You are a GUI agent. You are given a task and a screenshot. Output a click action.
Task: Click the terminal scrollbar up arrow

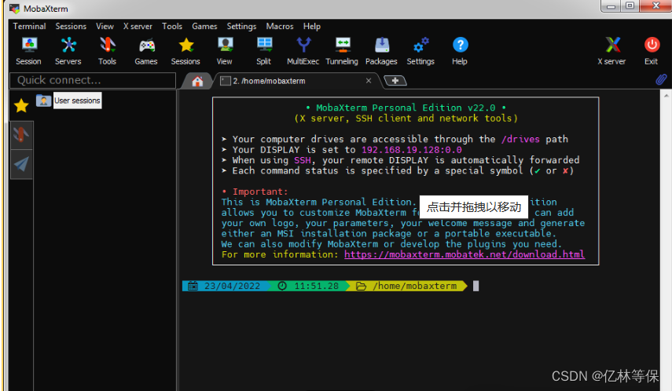pyautogui.click(x=666, y=96)
